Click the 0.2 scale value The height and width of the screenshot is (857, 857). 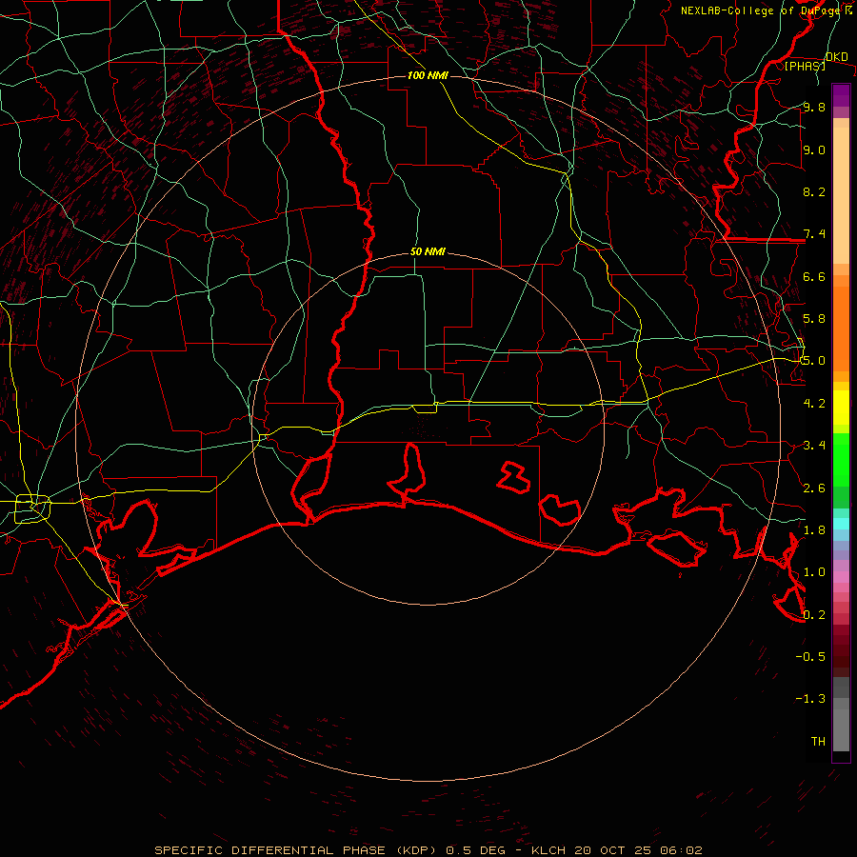click(814, 615)
